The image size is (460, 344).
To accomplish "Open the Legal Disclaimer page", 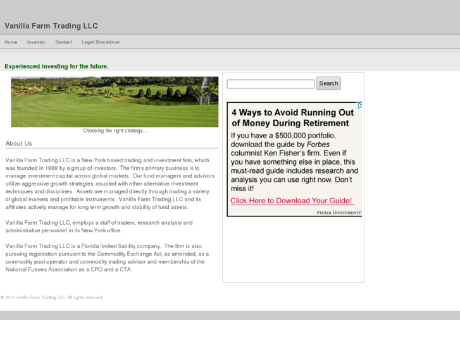I will [101, 42].
